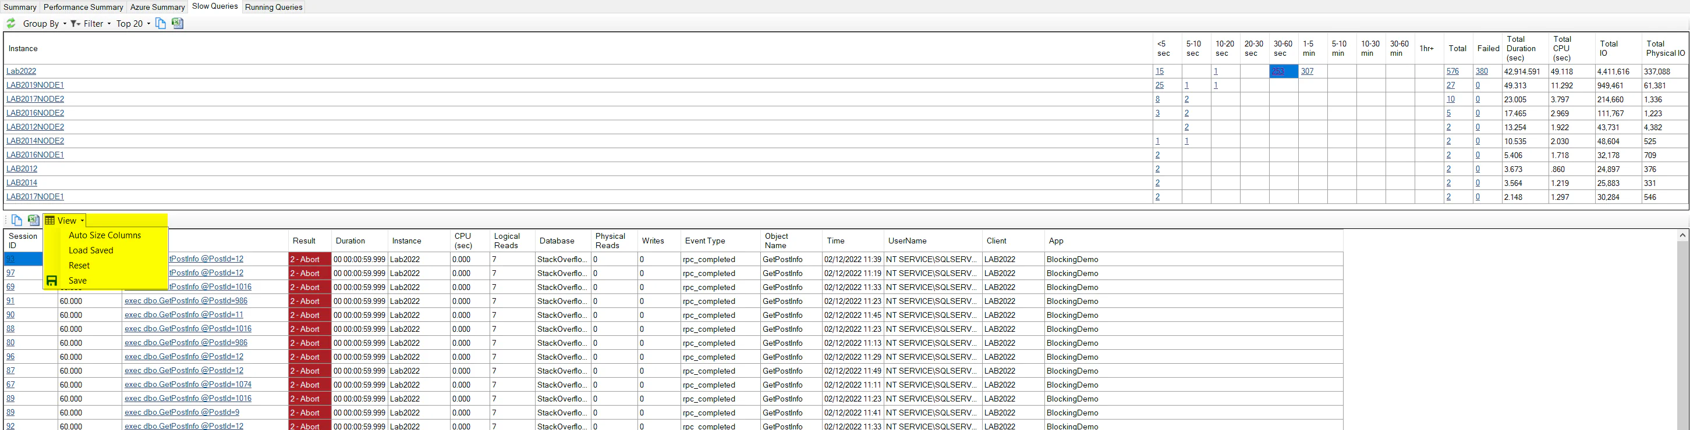Click the query text ending @PostId=9
Screen dimensions: 1690x430
tap(182, 413)
